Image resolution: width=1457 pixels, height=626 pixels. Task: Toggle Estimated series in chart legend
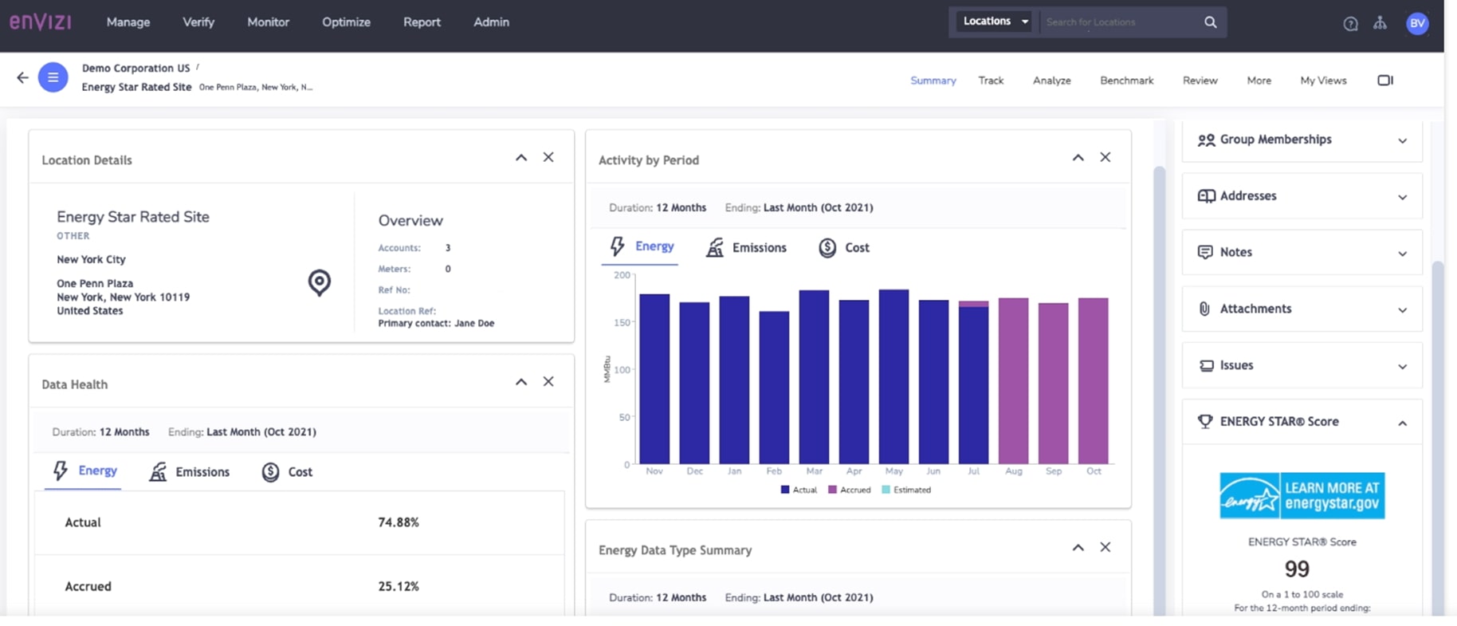(906, 490)
